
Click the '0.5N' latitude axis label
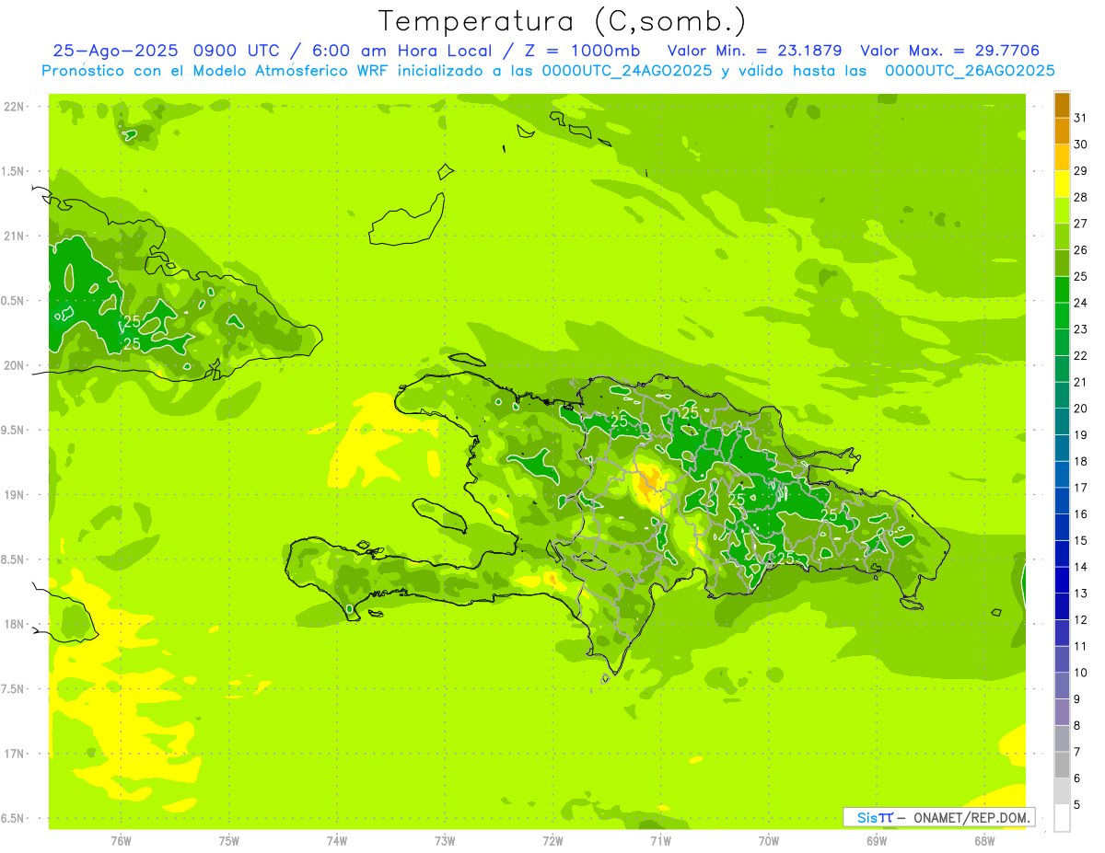12,301
